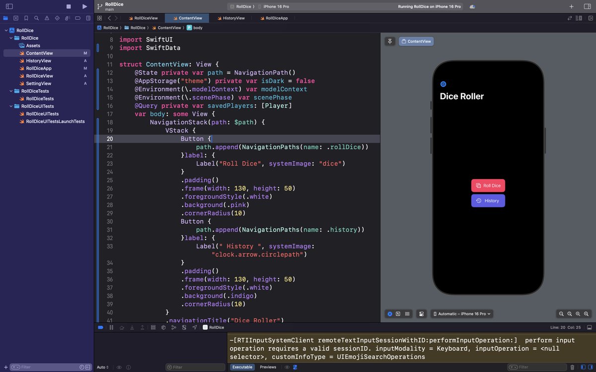Open SettingView file in navigator
The height and width of the screenshot is (372, 596).
coord(39,83)
